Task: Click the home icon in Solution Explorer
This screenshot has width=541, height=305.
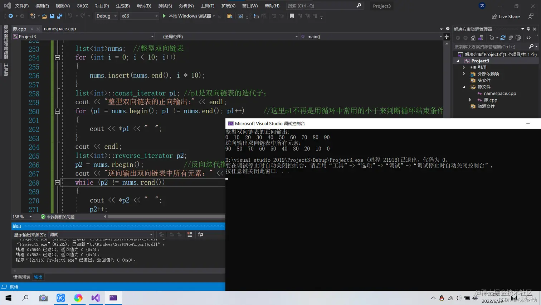Action: click(473, 38)
